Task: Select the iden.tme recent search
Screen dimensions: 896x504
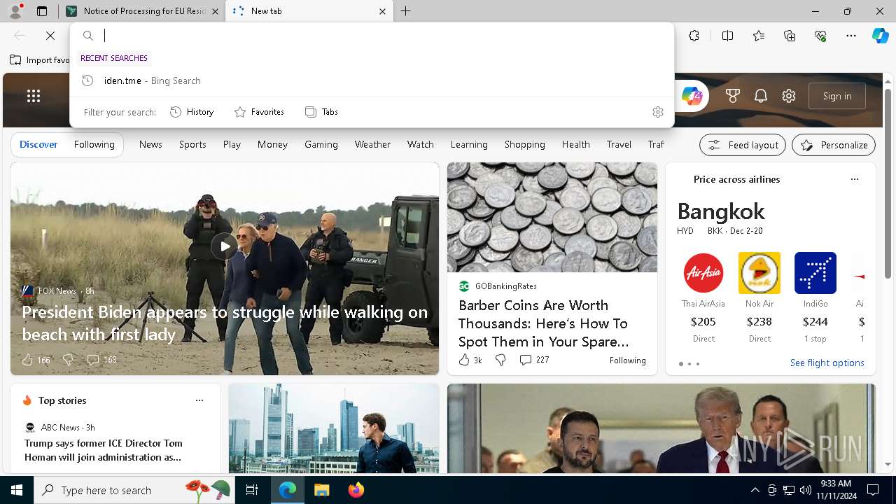Action: click(372, 80)
